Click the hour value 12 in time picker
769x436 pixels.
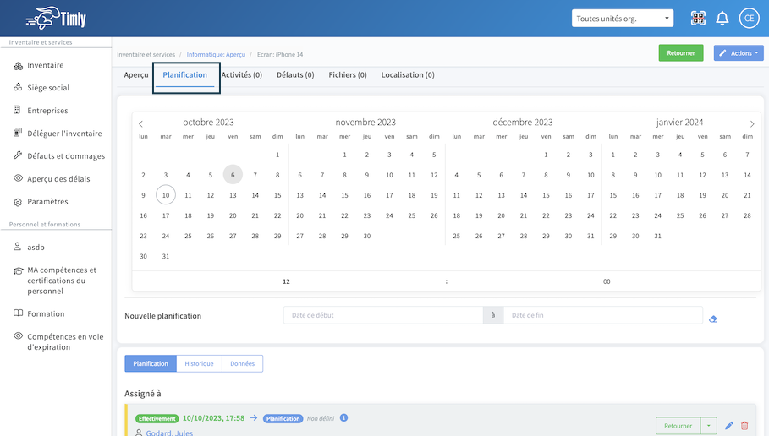click(287, 281)
